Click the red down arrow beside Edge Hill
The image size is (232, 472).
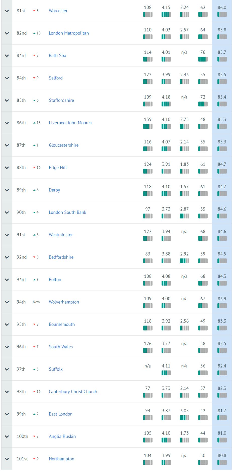point(34,168)
